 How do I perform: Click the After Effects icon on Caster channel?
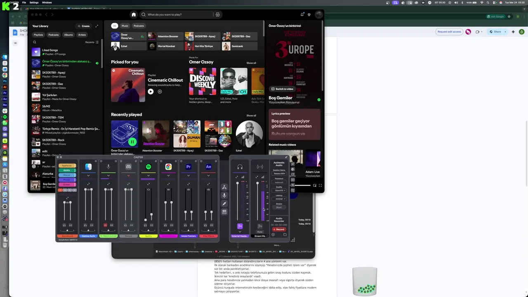208,167
